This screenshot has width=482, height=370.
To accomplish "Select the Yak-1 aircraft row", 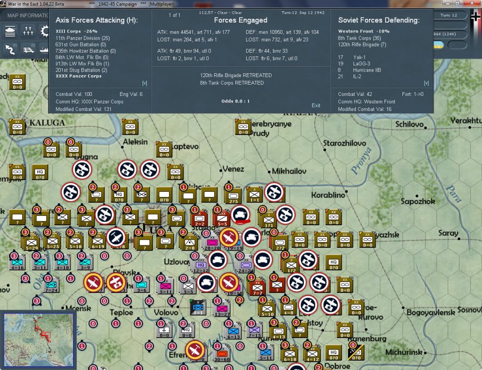I will [x=352, y=57].
